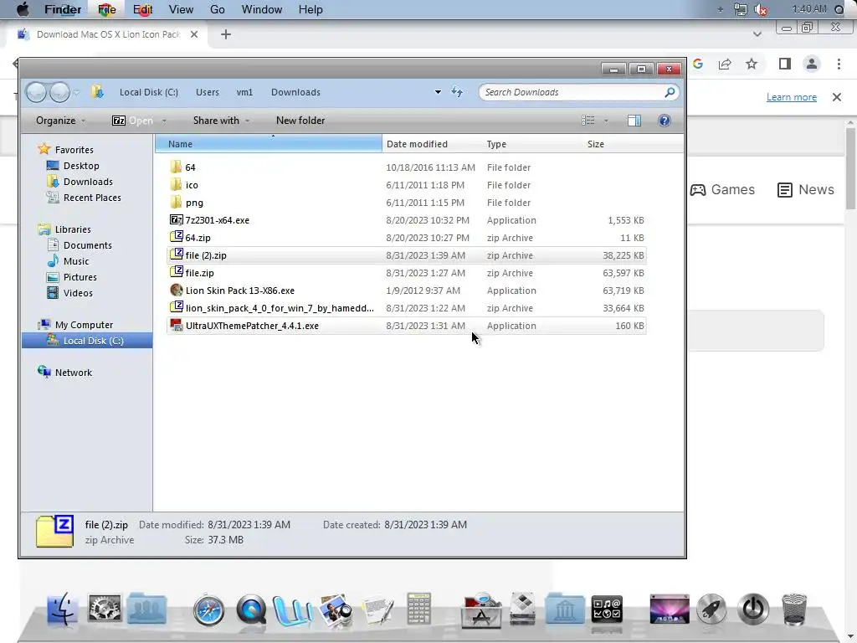Select the UltraUXThemePatcher_4.4.1.exe file

click(407, 326)
